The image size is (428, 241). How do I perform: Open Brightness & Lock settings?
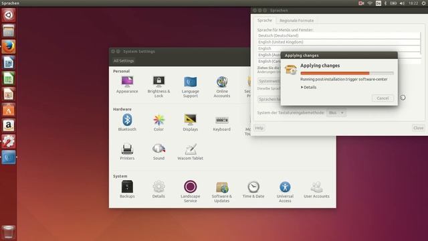coord(158,87)
